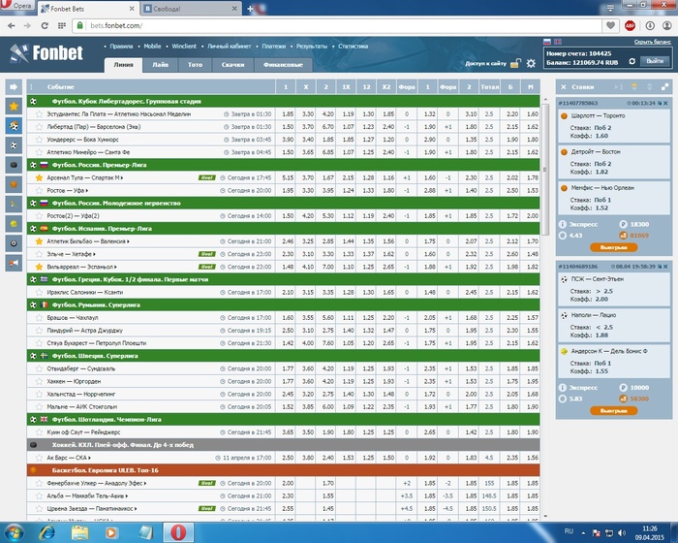Reload the page in the browser
The image size is (678, 543).
tap(45, 25)
